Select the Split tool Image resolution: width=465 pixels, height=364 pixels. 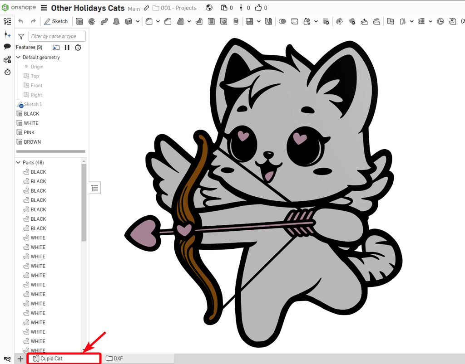[x=294, y=21]
